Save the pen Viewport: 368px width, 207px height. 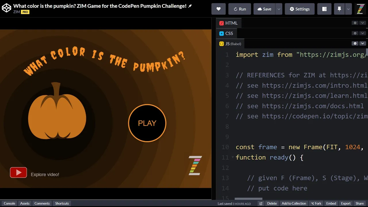(264, 9)
